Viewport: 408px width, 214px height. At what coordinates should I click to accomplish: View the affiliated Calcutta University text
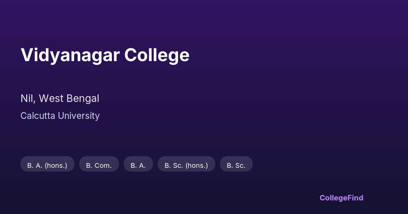[60, 116]
